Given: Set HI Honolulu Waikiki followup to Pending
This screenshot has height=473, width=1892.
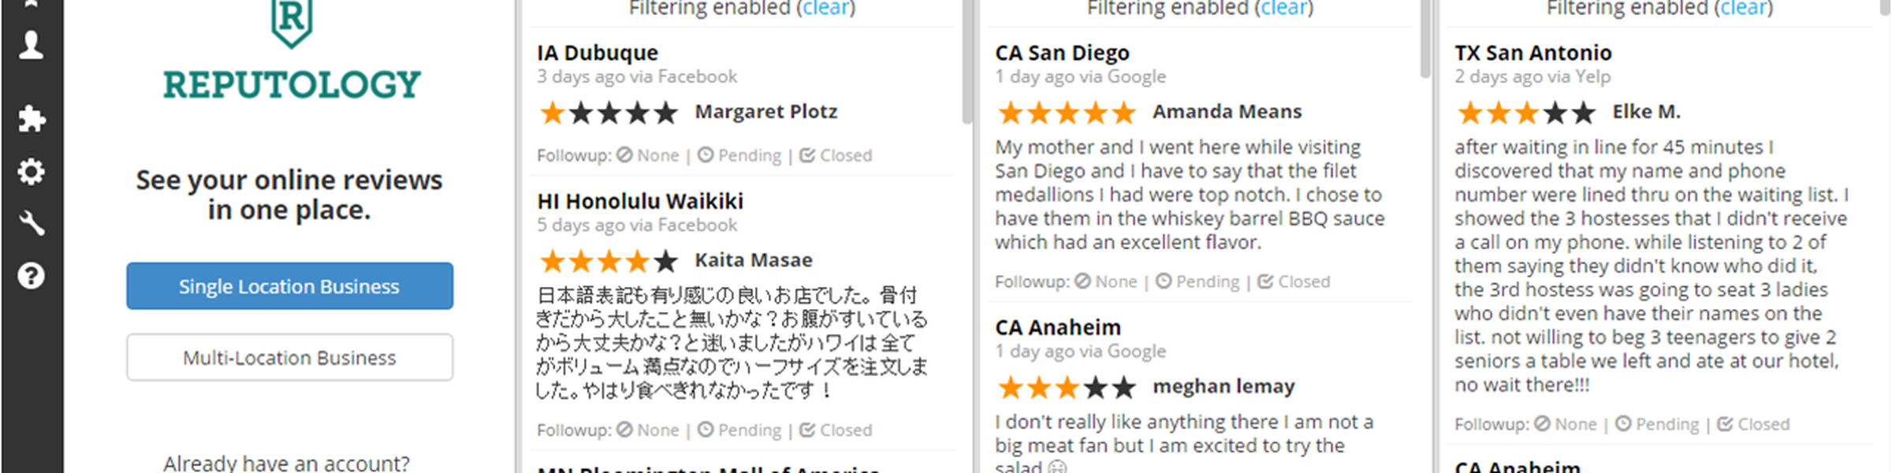Looking at the screenshot, I should (739, 430).
